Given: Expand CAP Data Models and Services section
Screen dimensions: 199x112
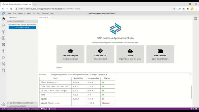Looking at the screenshot, I should point(22,103).
